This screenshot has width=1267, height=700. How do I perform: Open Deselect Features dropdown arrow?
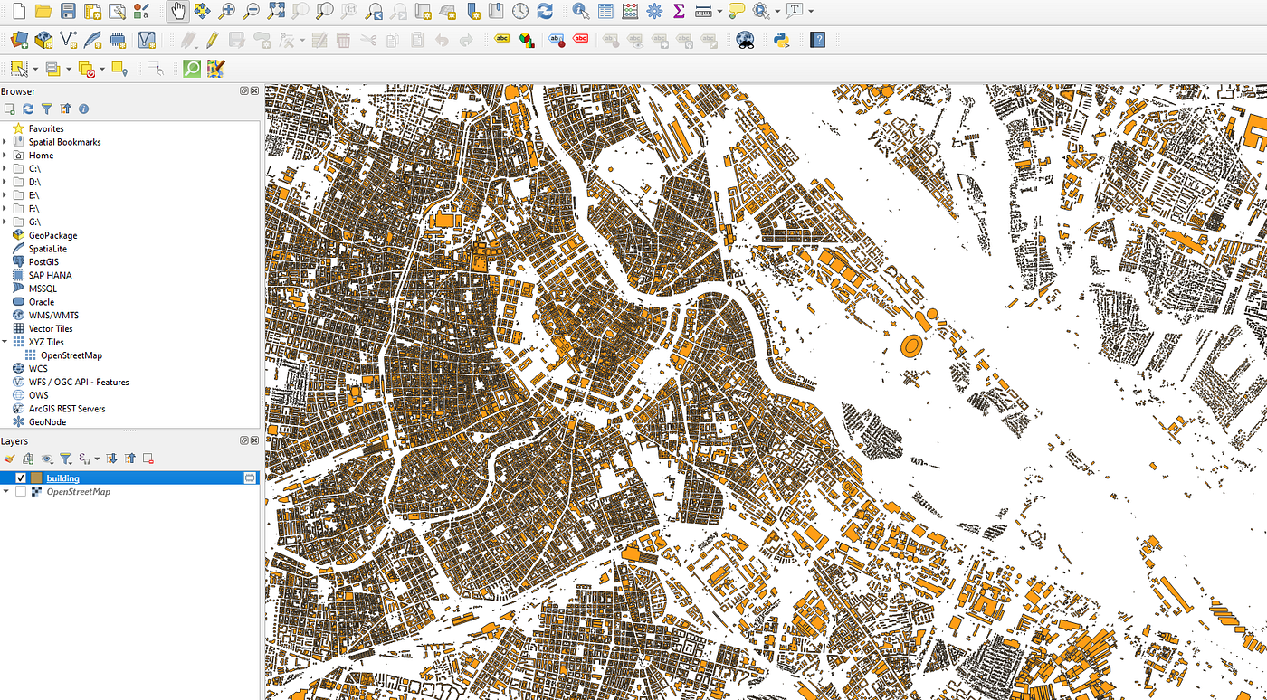pos(101,68)
